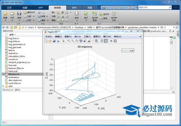Viewport: 181px width, 126px height.
Task: Click the help question mark icon
Action: pyautogui.click(x=133, y=8)
